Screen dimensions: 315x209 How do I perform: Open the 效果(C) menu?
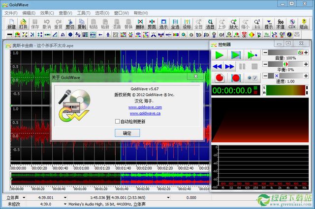[x=47, y=13]
